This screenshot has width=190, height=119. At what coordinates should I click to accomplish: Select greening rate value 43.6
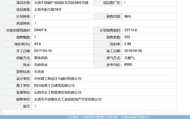pyautogui.click(x=37, y=44)
